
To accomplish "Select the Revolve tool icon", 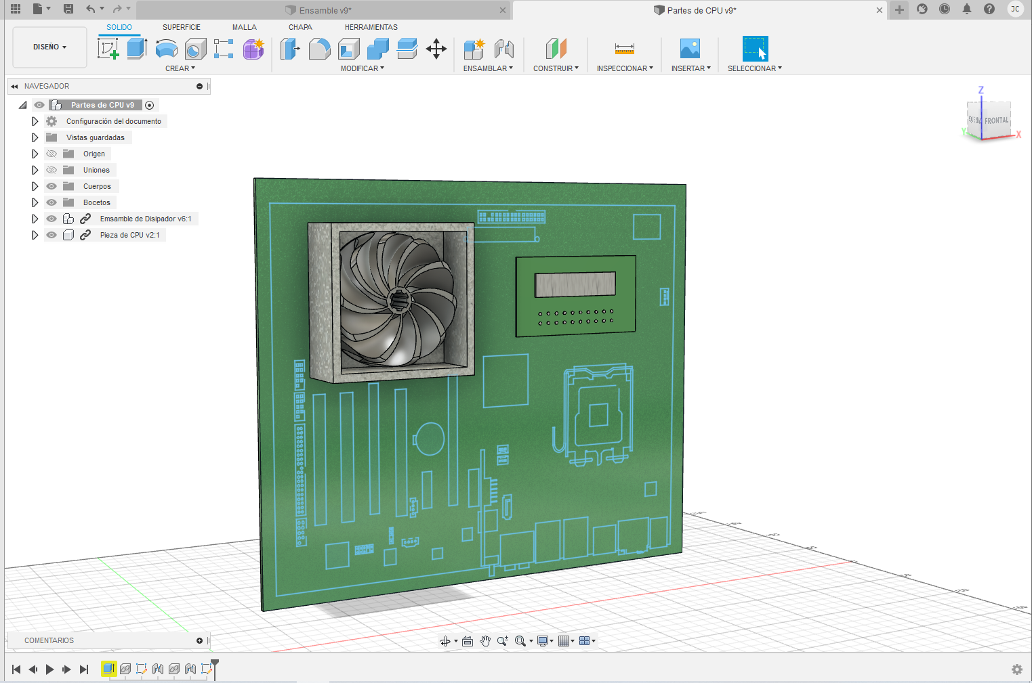I will pyautogui.click(x=166, y=49).
